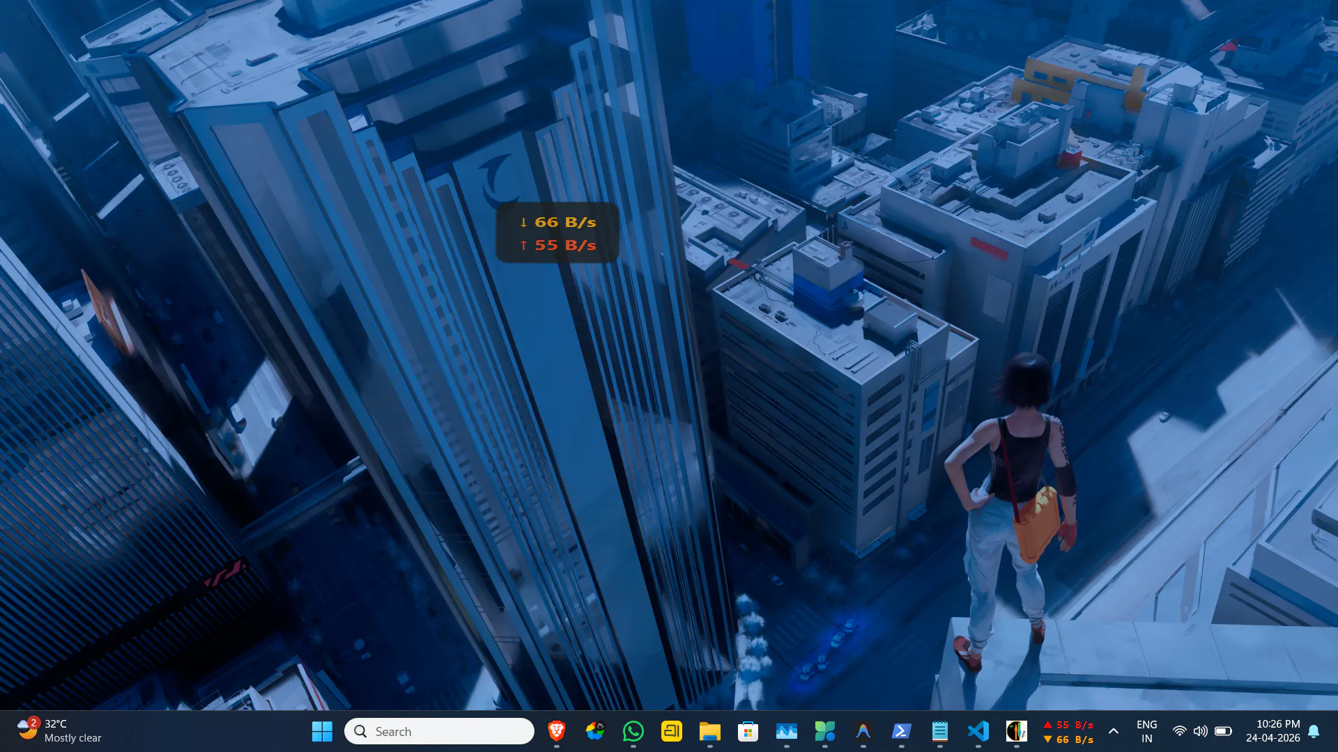Switch the ENG IN input language

(1146, 731)
